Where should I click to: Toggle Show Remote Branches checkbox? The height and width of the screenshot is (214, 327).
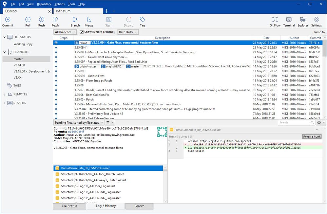click(x=82, y=32)
